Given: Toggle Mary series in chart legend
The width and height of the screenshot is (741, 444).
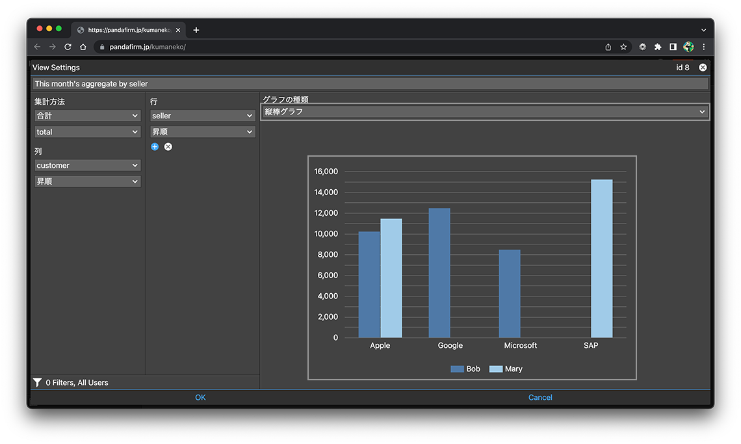Looking at the screenshot, I should point(506,369).
